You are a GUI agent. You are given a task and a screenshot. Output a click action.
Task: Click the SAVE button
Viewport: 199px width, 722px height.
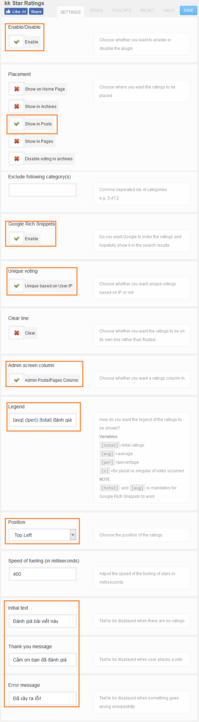pos(188,10)
